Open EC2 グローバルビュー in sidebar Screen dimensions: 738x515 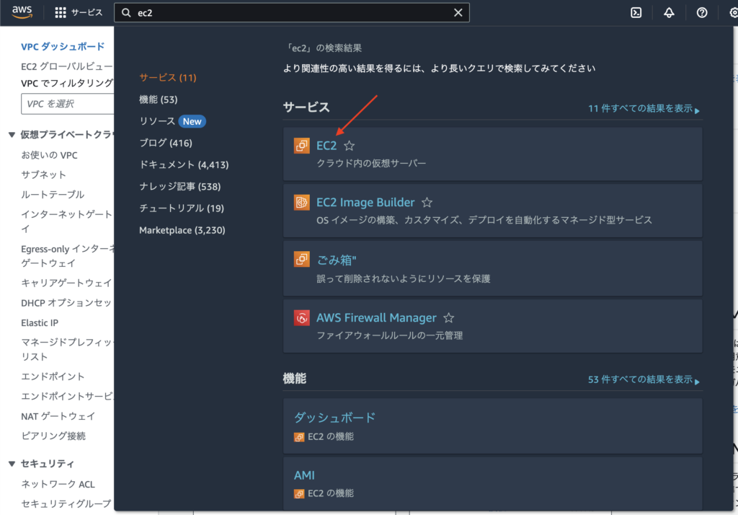[67, 66]
